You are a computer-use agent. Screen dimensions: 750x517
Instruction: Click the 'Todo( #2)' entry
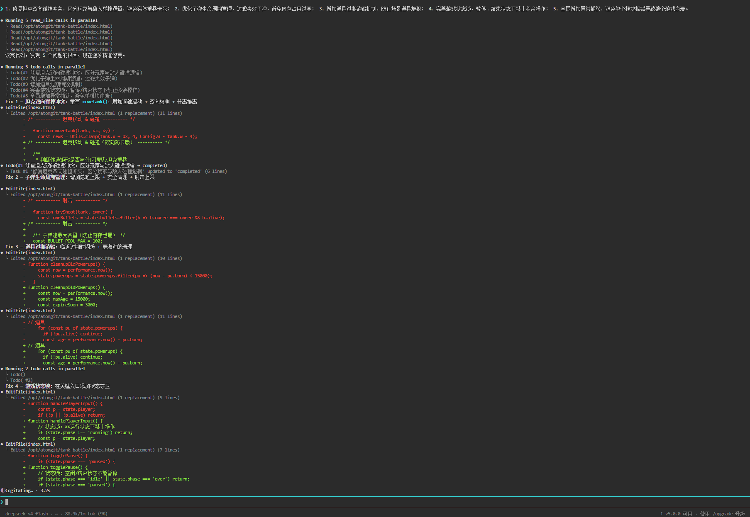click(22, 380)
